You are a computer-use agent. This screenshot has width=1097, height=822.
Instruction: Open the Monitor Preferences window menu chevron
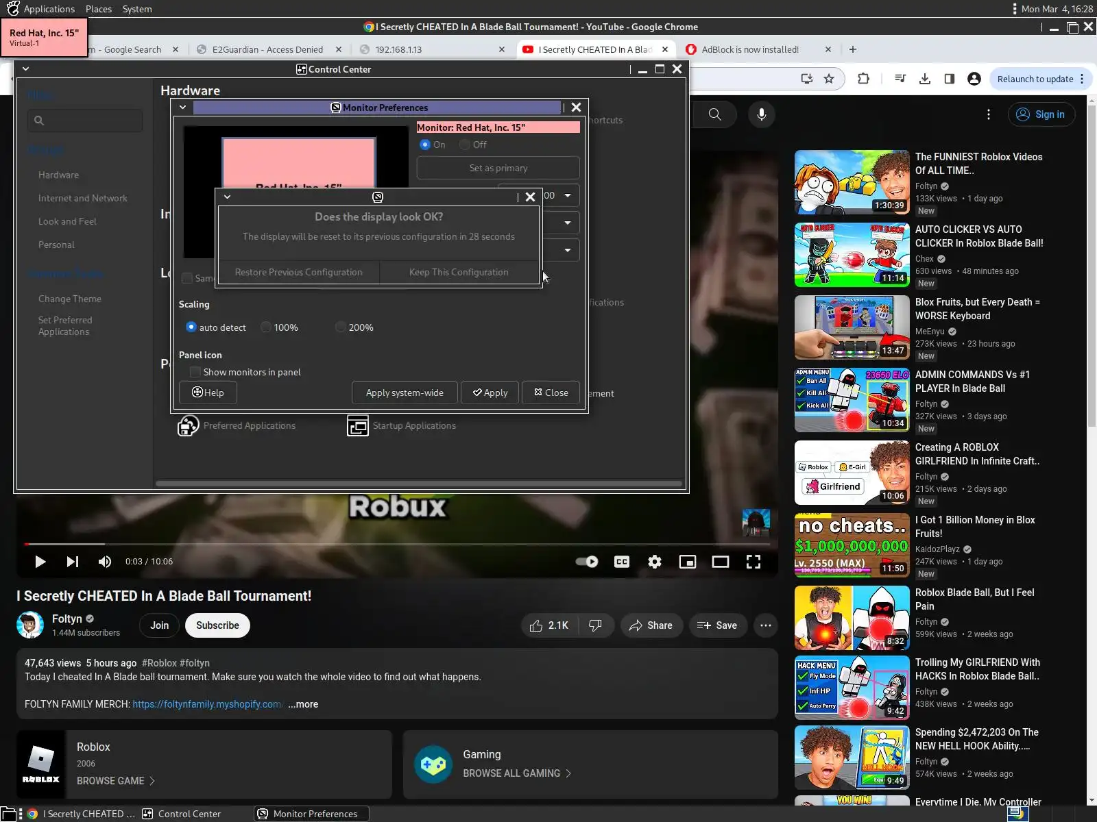(x=182, y=108)
